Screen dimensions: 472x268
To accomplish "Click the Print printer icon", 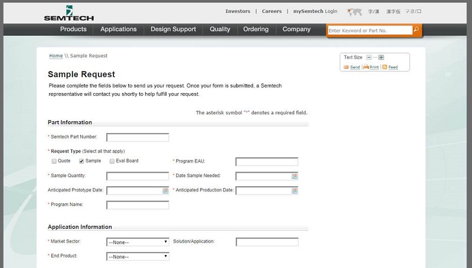I will pos(366,67).
